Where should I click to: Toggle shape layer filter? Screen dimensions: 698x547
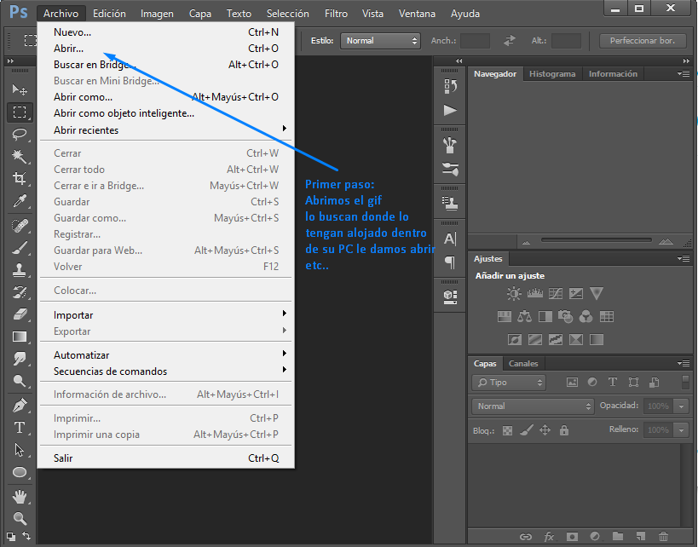(x=633, y=383)
